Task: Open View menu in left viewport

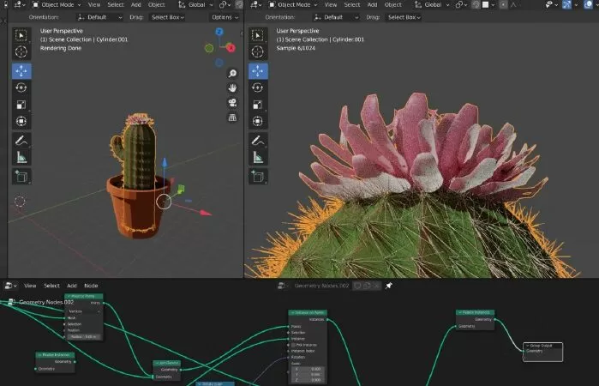Action: point(94,5)
